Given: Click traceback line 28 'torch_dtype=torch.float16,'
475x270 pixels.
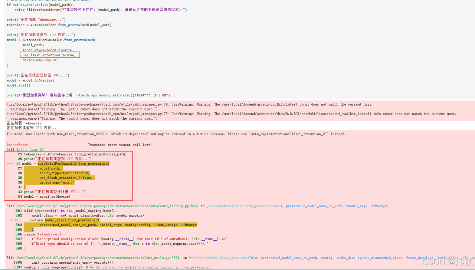Looking at the screenshot, I should (x=54, y=173).
